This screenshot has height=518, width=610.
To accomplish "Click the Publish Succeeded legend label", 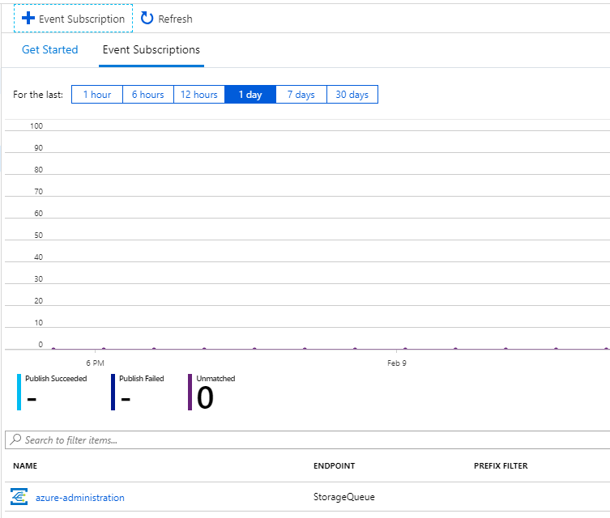I will coord(56,379).
